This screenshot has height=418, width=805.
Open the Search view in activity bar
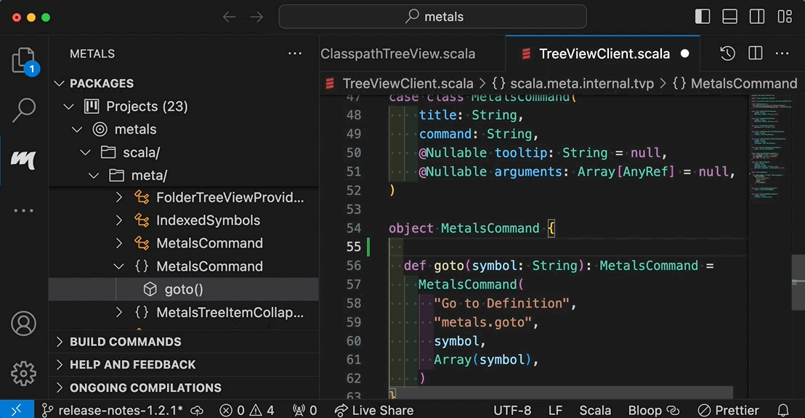coord(24,110)
